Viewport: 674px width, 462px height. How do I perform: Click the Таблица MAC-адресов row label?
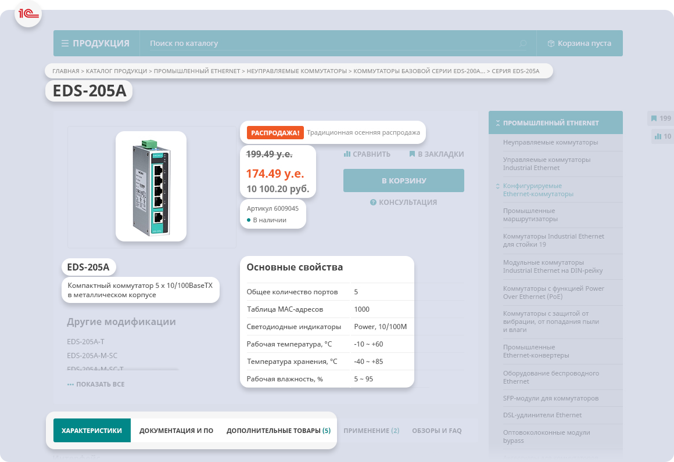pos(285,309)
